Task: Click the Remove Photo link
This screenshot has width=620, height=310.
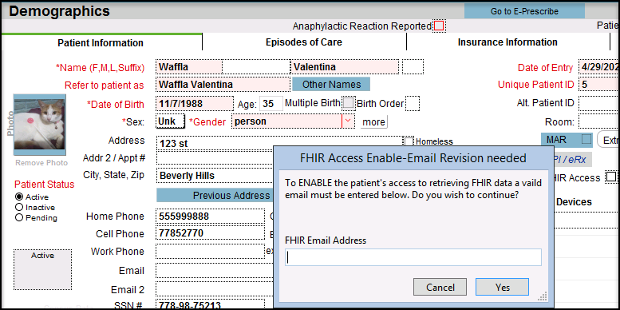Action: pyautogui.click(x=41, y=163)
